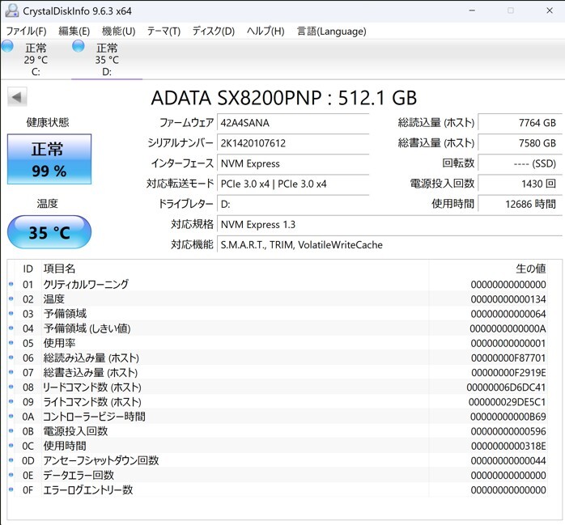Click status dot of row 04 予備領域 (しきい値)
Image resolution: width=565 pixels, height=525 pixels.
pyautogui.click(x=11, y=328)
